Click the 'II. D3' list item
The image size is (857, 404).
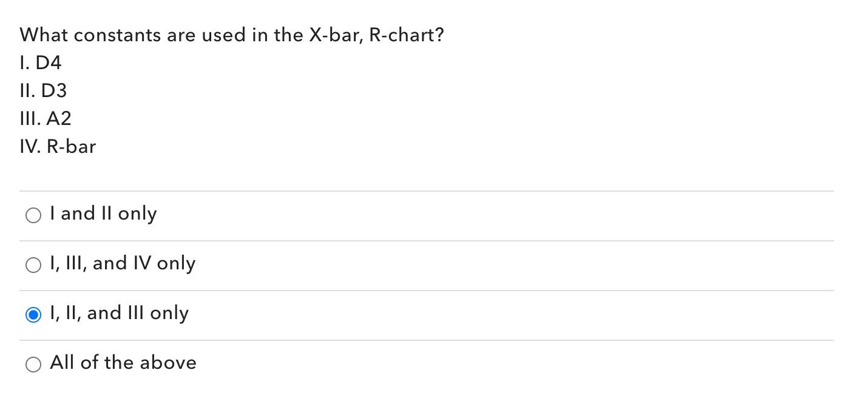click(43, 91)
